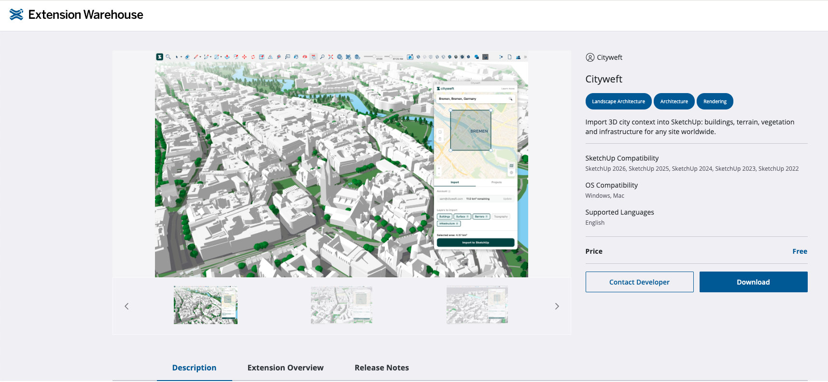
Task: Select the Pan hand tool in the preview toolbar
Action: coord(313,57)
